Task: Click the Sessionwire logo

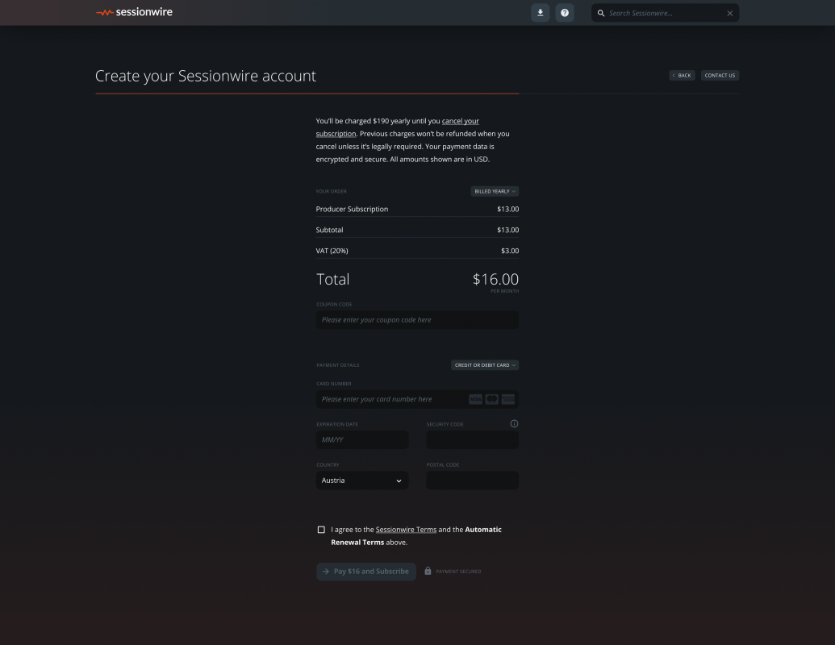Action: point(134,12)
